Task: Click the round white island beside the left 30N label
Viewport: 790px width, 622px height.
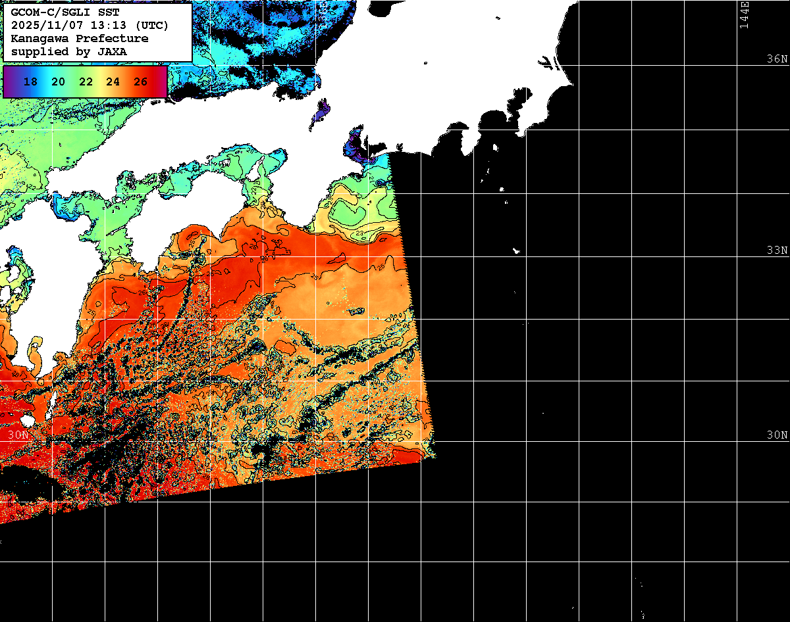Action: point(27,420)
